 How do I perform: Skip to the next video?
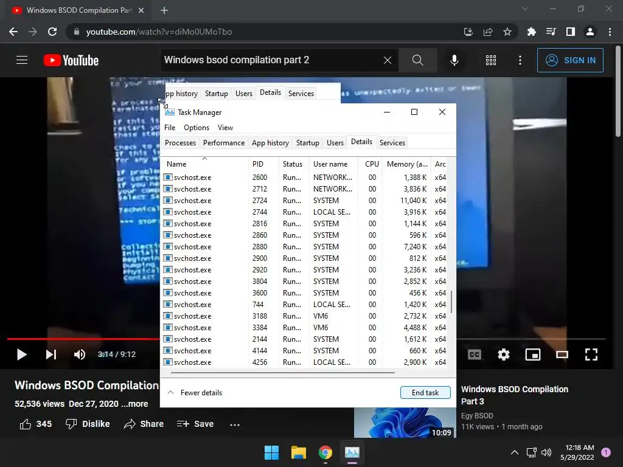coord(51,355)
